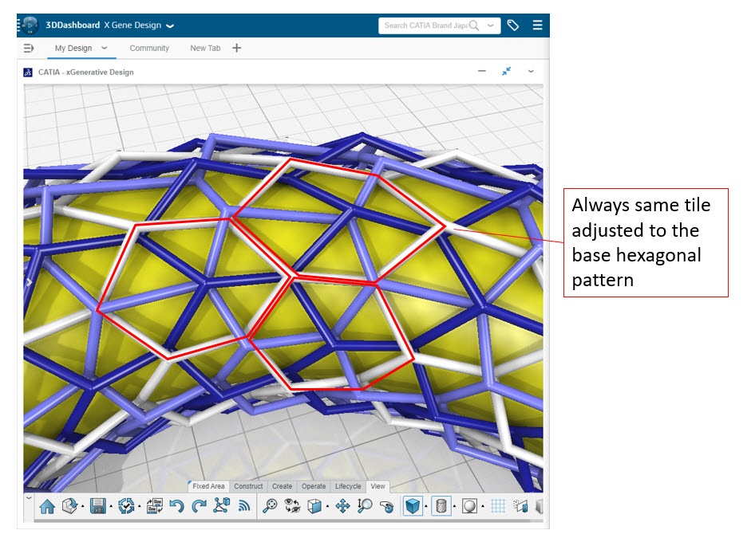751x546 pixels.
Task: Open the Community dashboard tab
Action: [x=149, y=48]
